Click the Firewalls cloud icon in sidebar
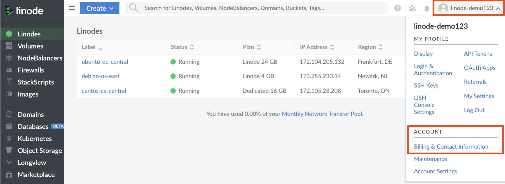This screenshot has width=505, height=184. point(9,70)
